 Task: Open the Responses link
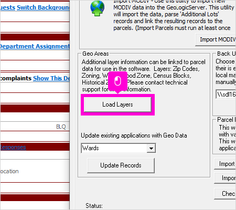point(13,147)
